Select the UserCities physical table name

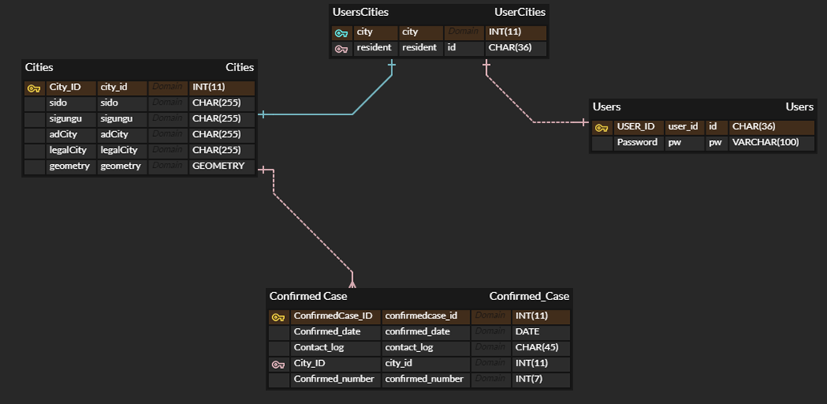[x=520, y=12]
